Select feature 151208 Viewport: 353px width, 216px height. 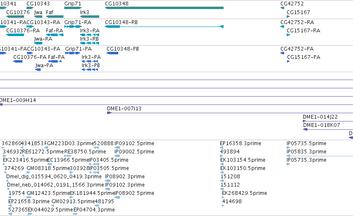pyautogui.click(x=230, y=177)
